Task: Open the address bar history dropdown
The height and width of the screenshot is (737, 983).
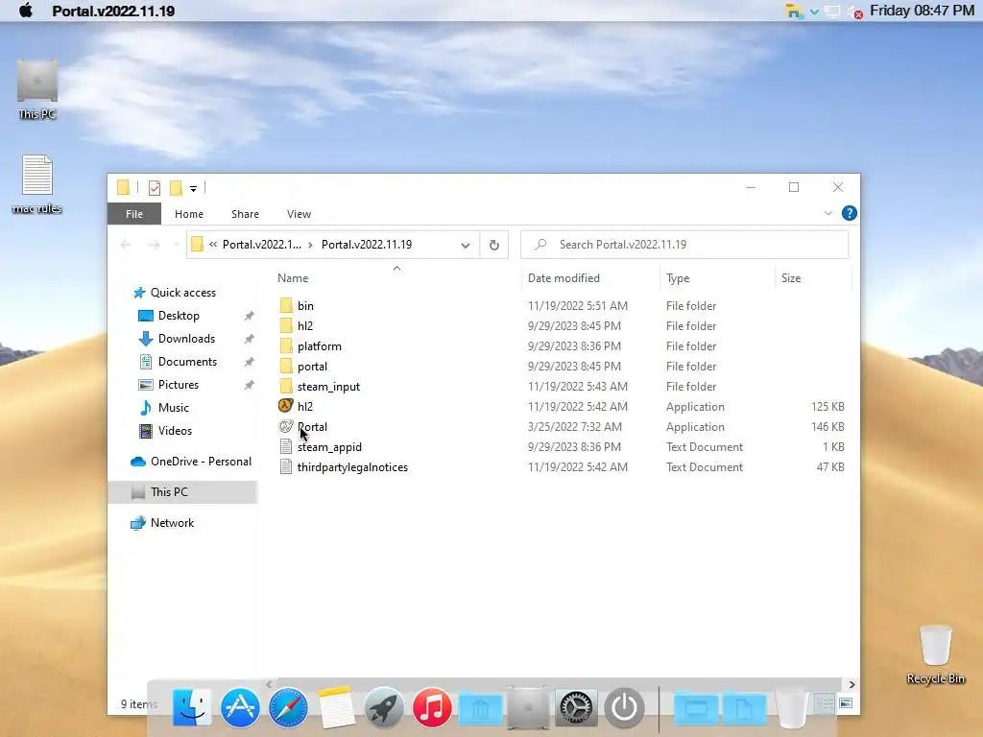Action: click(466, 245)
